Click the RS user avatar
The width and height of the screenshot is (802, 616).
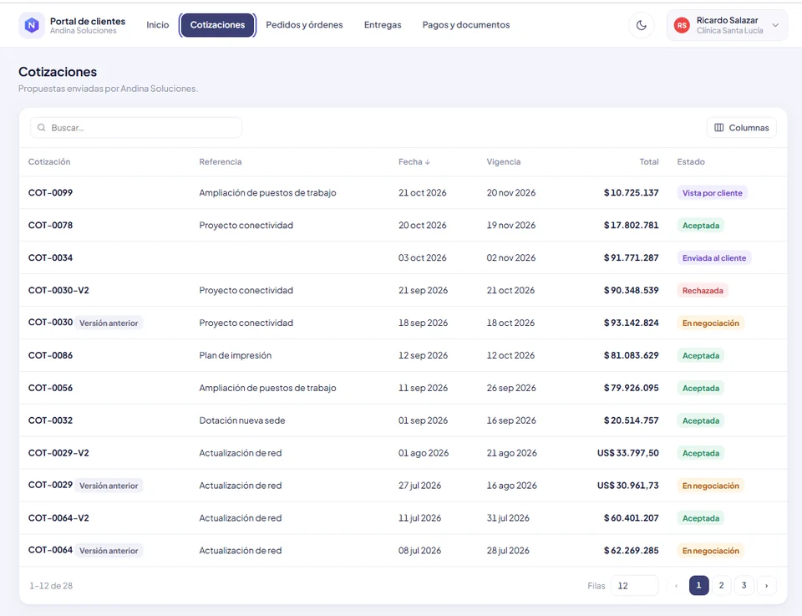(682, 25)
